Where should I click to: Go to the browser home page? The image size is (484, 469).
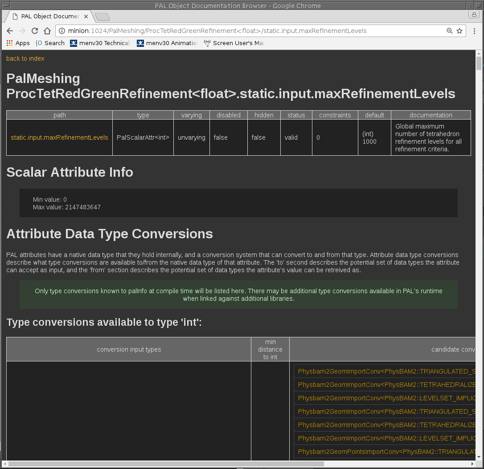(x=47, y=31)
